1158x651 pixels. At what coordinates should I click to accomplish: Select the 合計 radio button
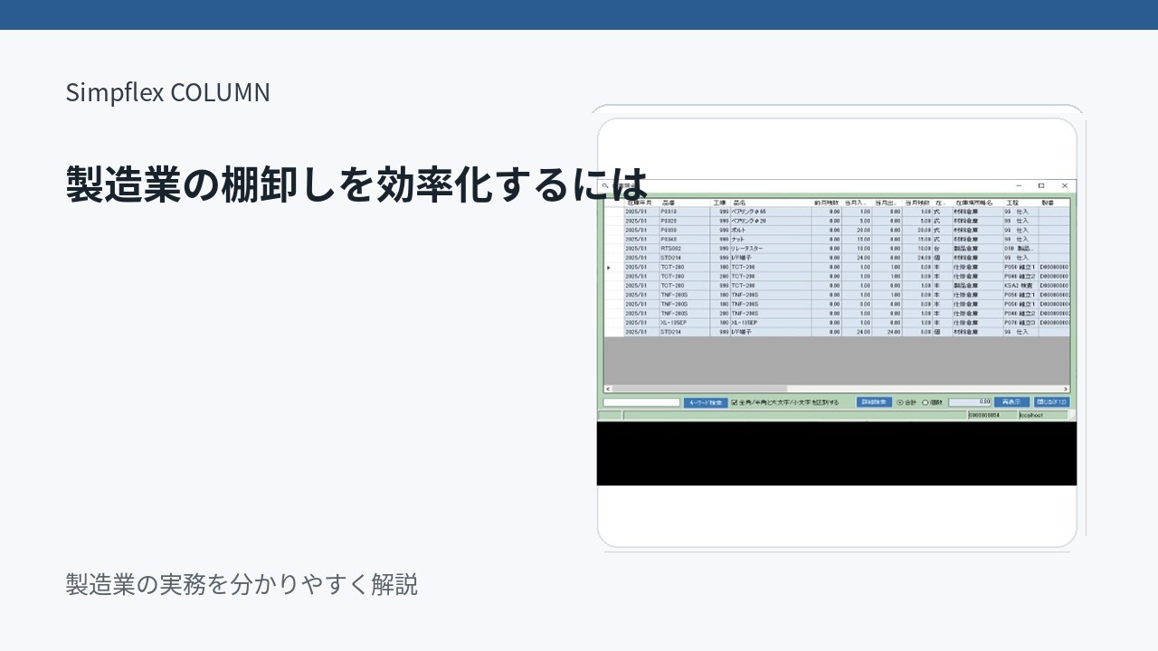[x=900, y=402]
